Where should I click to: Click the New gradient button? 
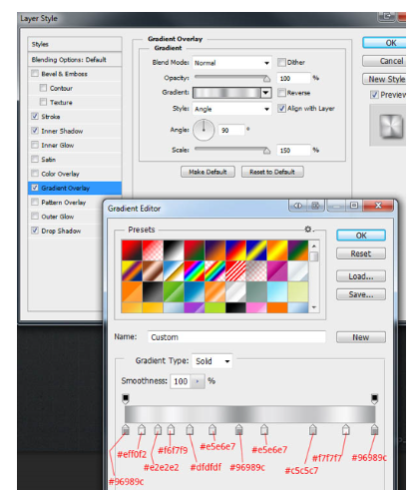coord(361,337)
